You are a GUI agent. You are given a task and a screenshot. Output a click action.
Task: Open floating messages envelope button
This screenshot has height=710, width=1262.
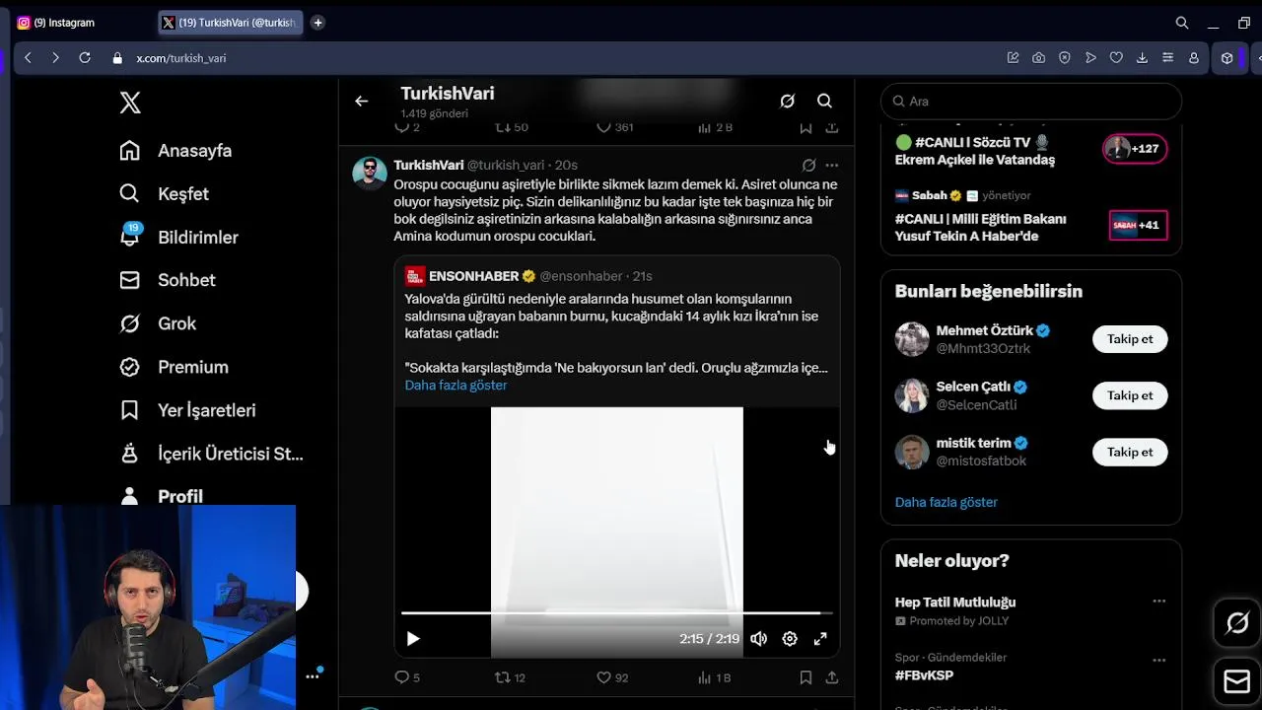pos(1237,681)
